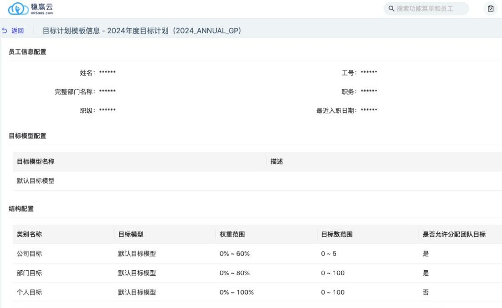
Task: Select the 默认目标模型 row in 目标模型配置
Action: (x=36, y=181)
